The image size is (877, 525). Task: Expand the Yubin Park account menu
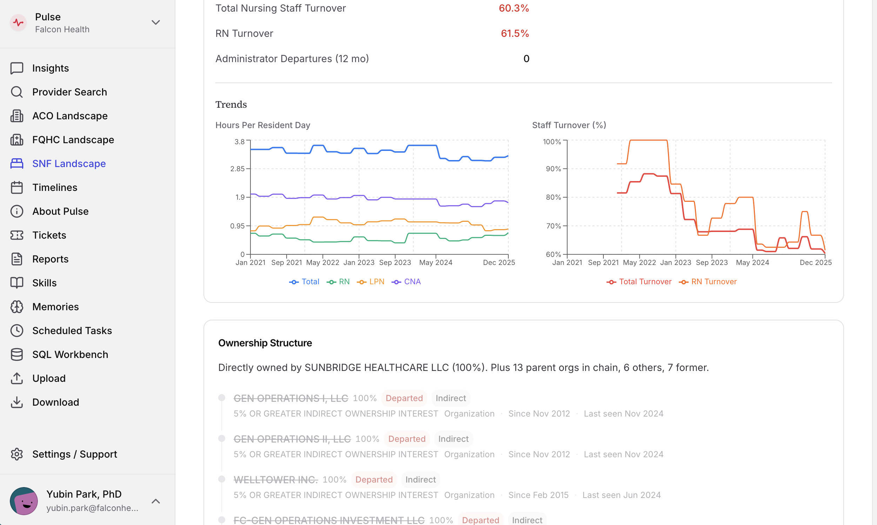pyautogui.click(x=156, y=501)
